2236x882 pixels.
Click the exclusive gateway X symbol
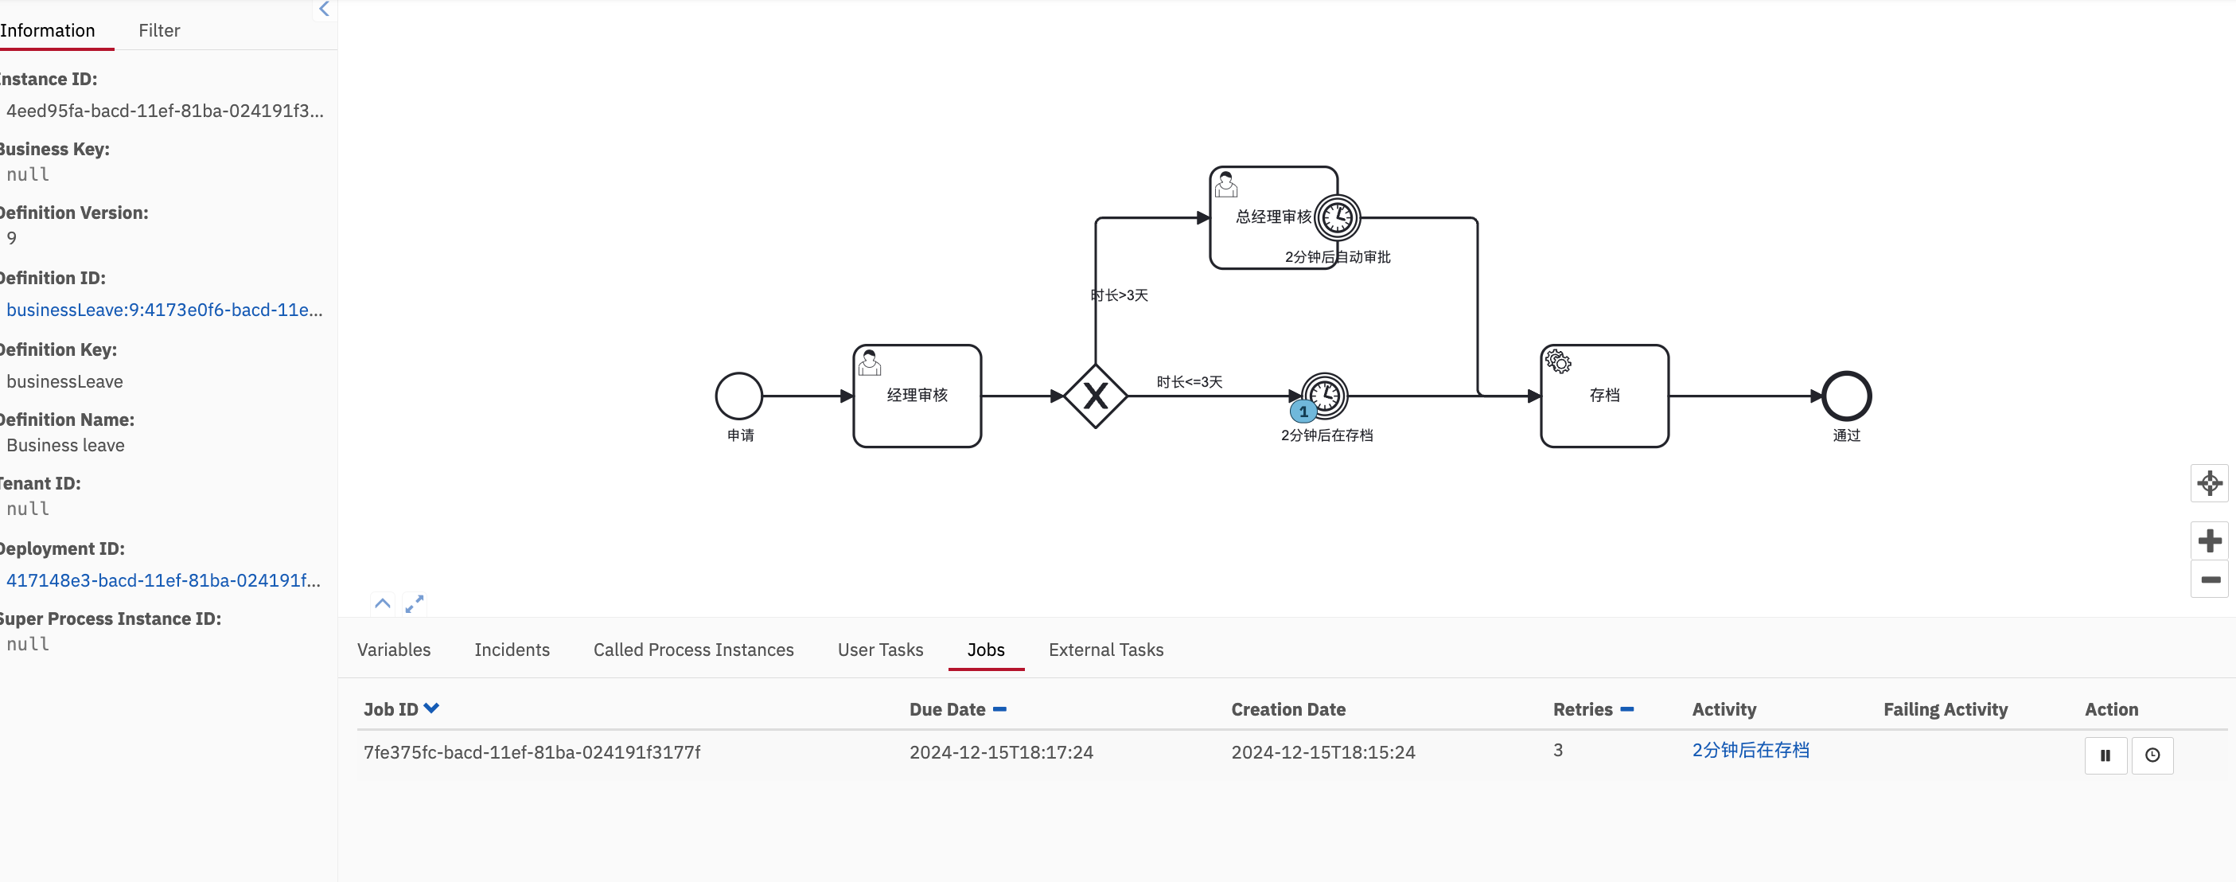click(x=1095, y=396)
